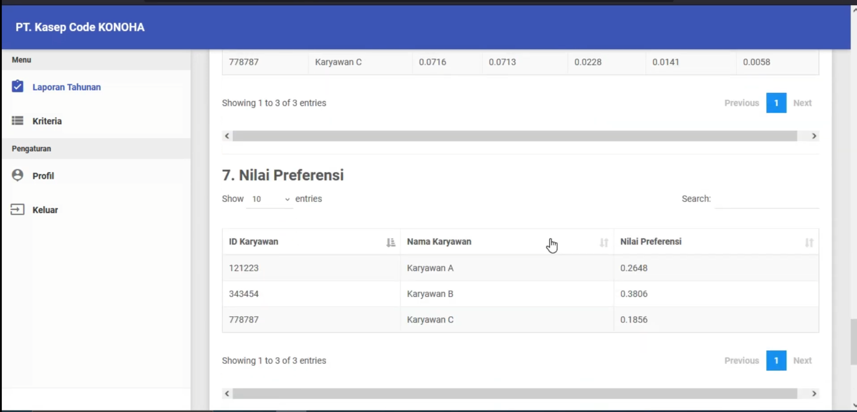Click preference value 0.2648

634,268
